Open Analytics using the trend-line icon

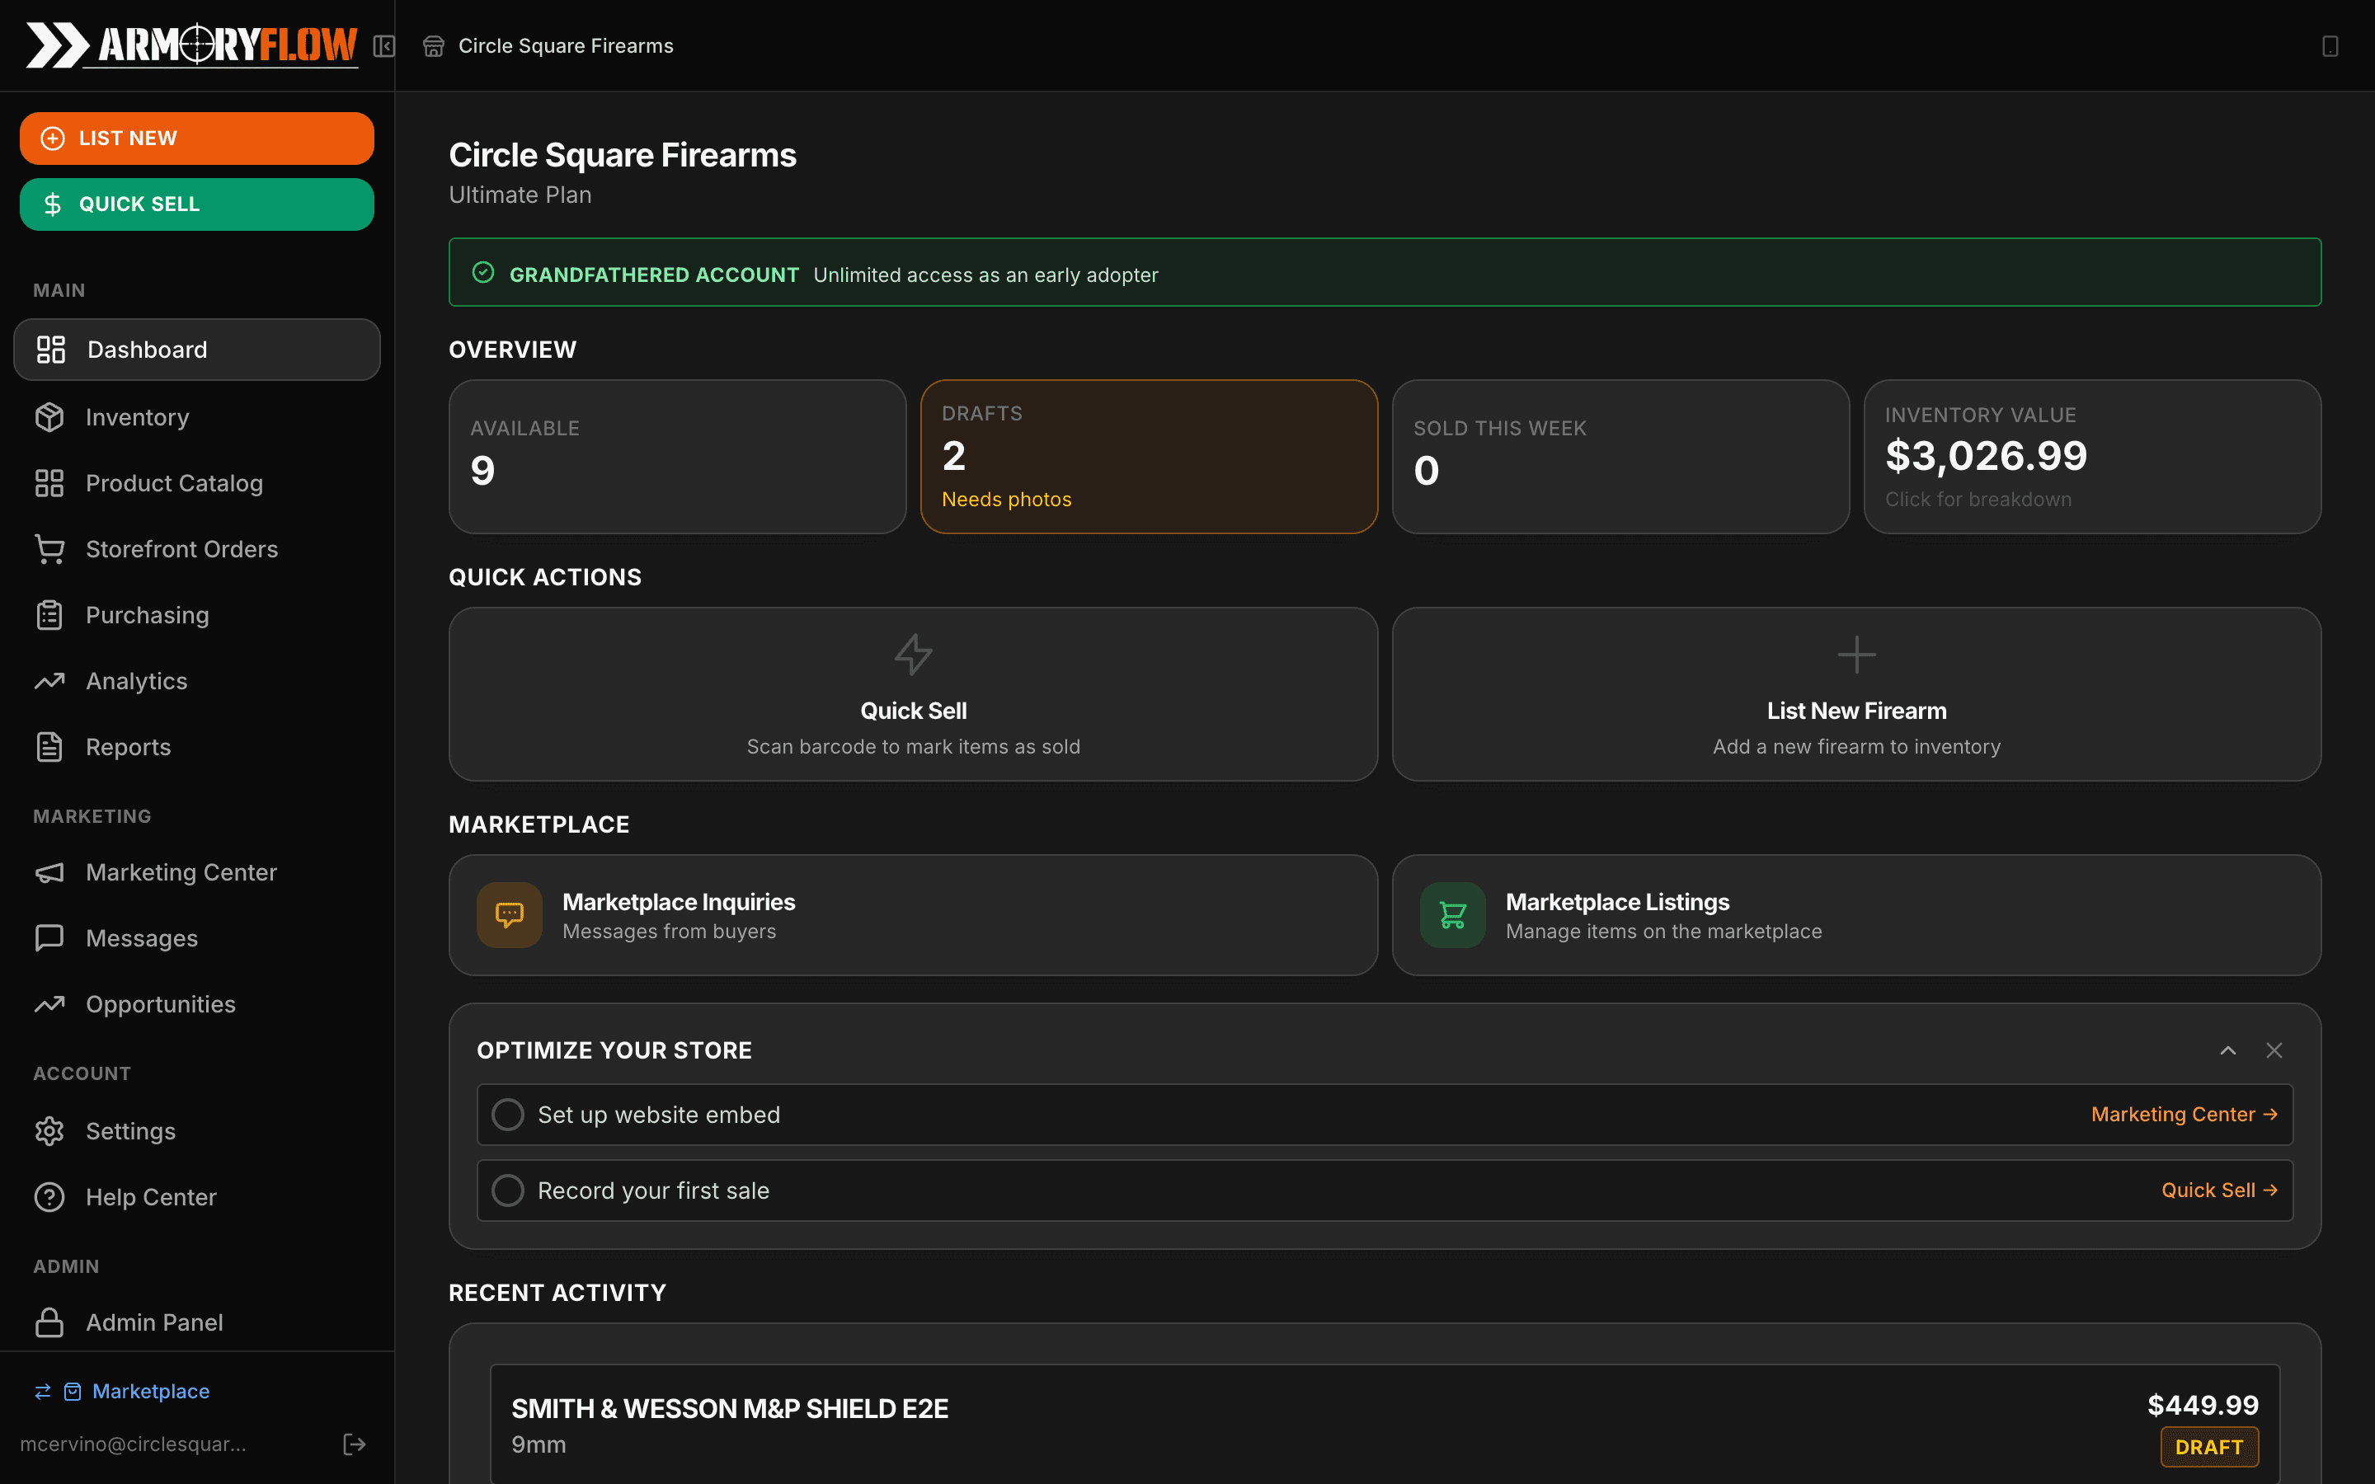[x=50, y=680]
